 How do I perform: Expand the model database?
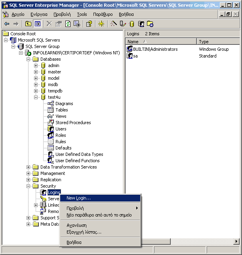(x=36, y=78)
